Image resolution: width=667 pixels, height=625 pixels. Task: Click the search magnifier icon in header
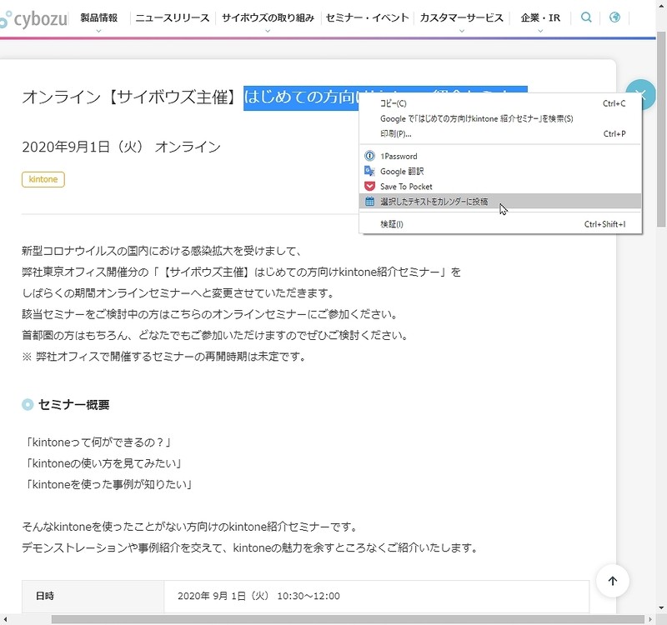coord(587,17)
